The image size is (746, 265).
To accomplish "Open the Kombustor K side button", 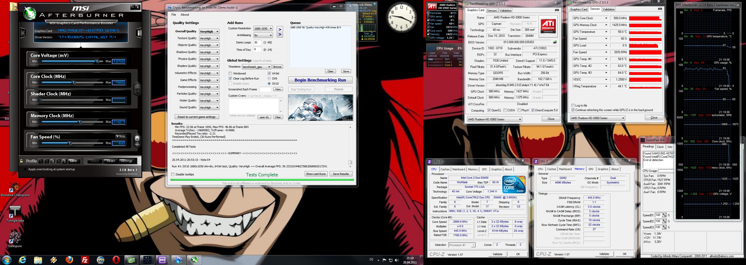I will point(23,33).
